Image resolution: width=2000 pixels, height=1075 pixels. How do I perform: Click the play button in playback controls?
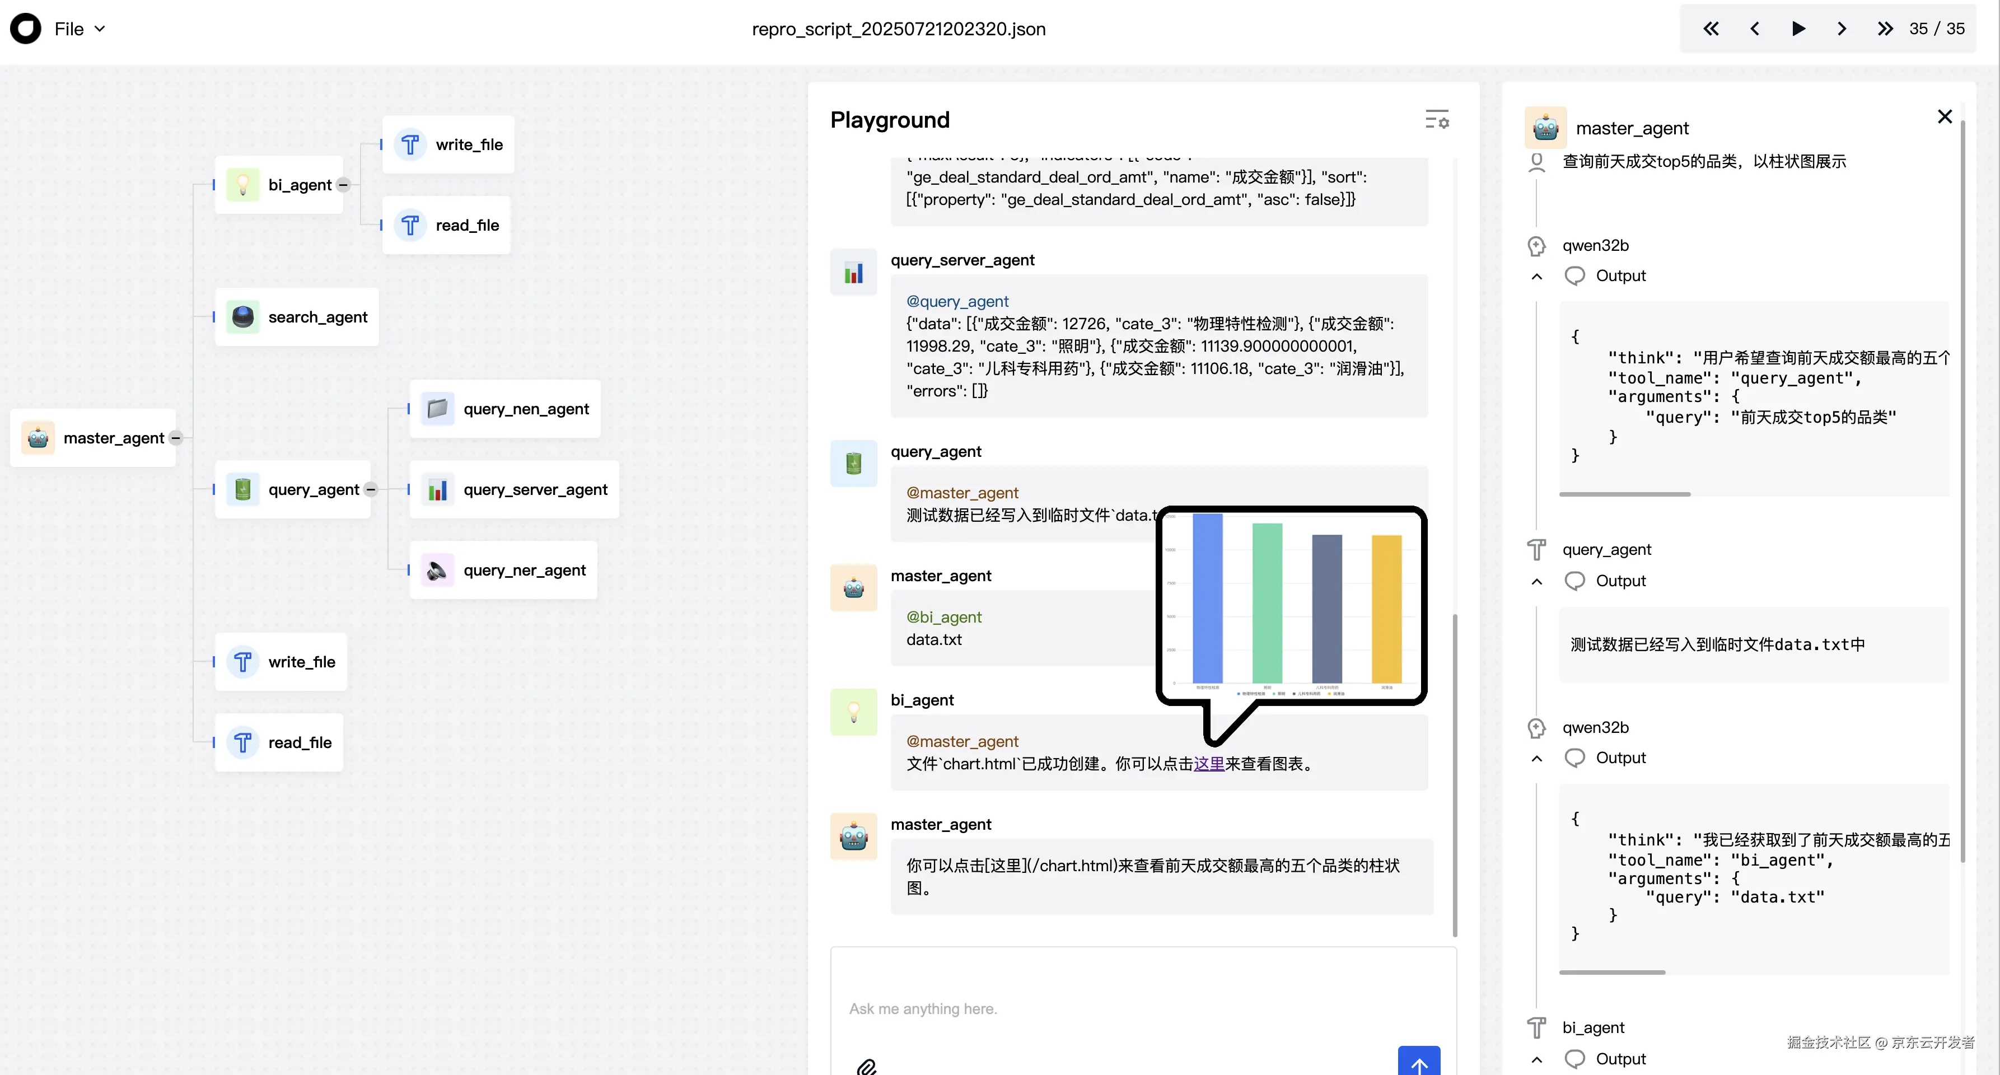[1798, 29]
